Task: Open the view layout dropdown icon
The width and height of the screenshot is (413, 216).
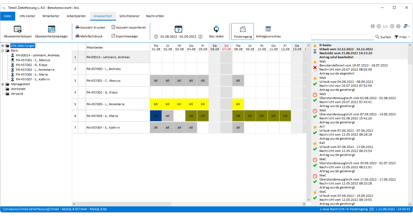Action: (406, 26)
